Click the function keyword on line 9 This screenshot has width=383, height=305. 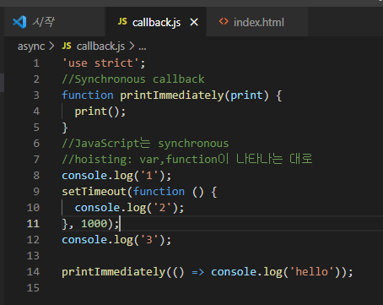click(159, 192)
